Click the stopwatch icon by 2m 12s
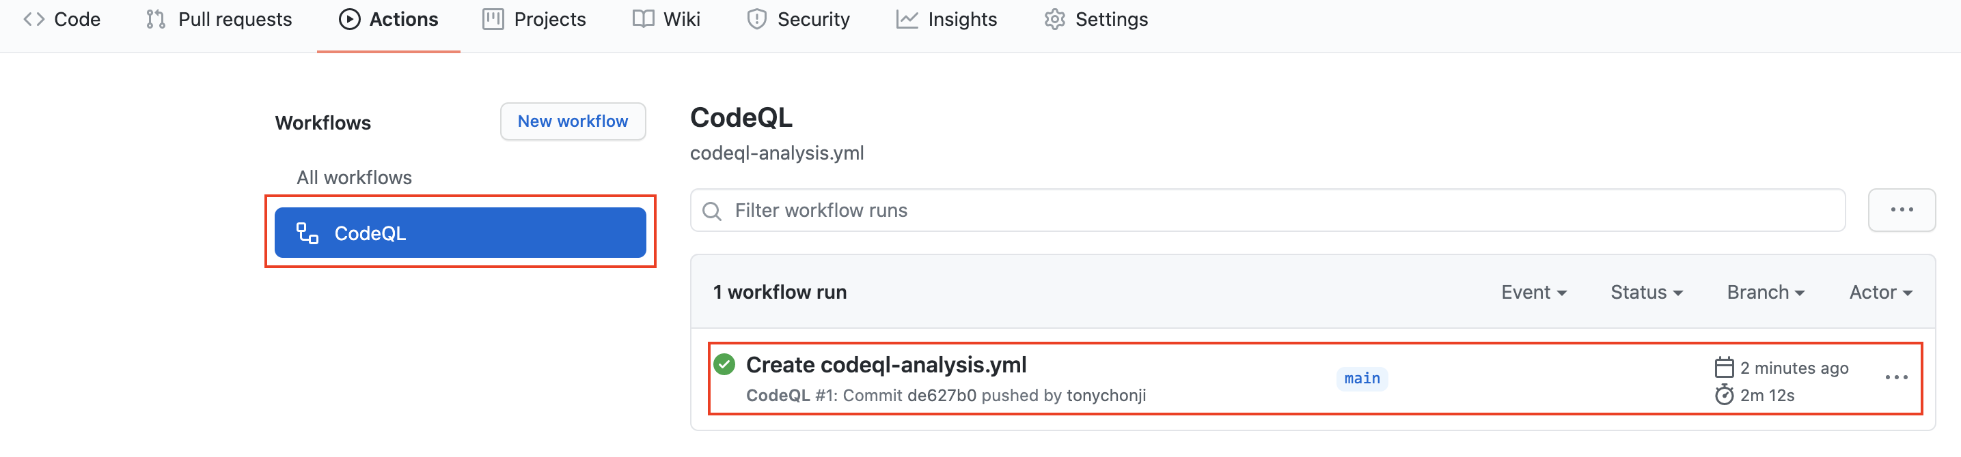1961x457 pixels. 1725,396
